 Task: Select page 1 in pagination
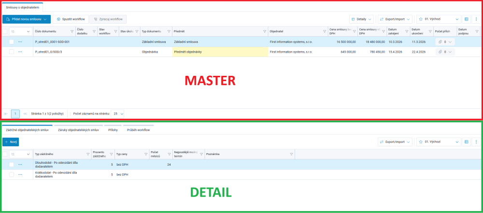coord(15,114)
